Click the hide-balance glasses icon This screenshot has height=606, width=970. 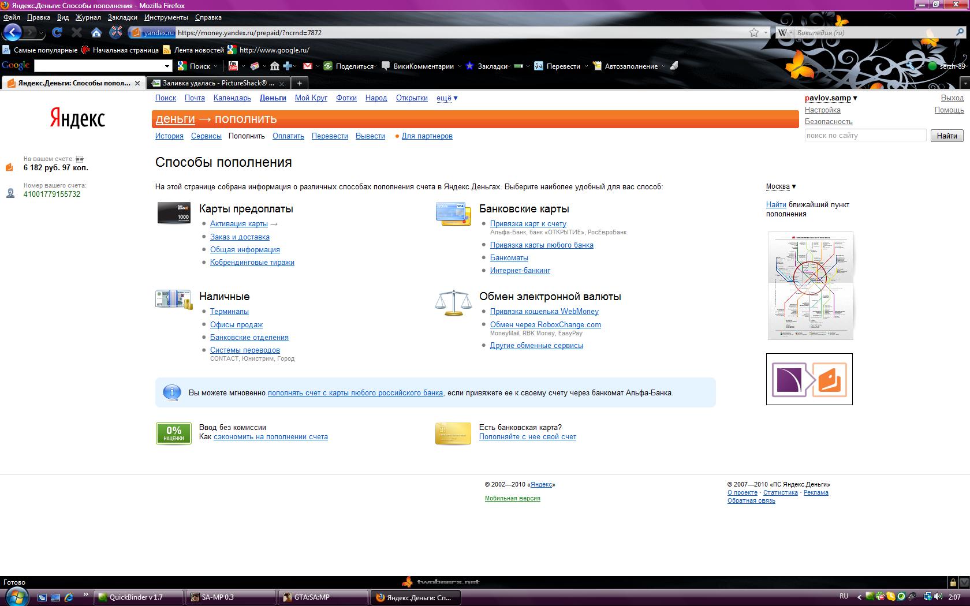click(80, 159)
